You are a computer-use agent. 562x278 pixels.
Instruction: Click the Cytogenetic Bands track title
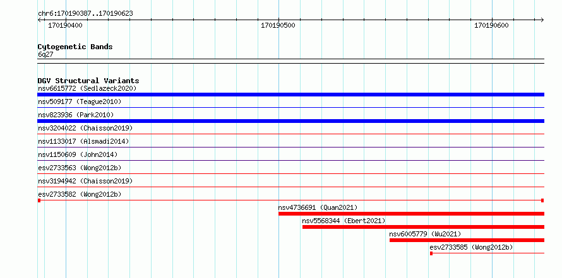click(x=75, y=47)
